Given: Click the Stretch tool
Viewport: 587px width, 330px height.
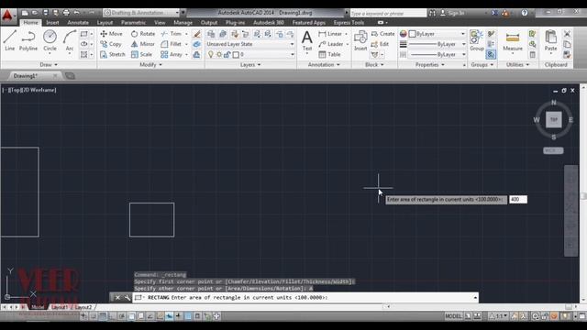Looking at the screenshot, I should click(112, 55).
